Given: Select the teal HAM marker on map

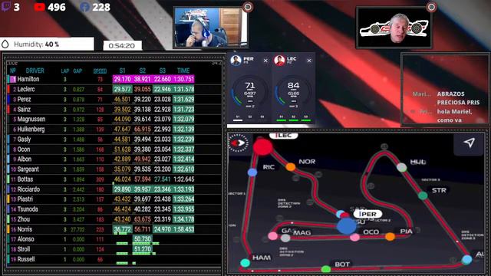Looking at the screenshot, I should click(245, 263).
